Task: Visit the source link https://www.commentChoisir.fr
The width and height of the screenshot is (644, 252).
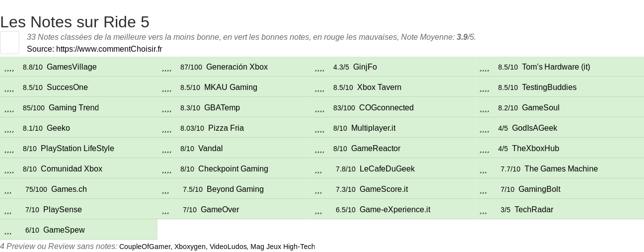Action: click(109, 49)
